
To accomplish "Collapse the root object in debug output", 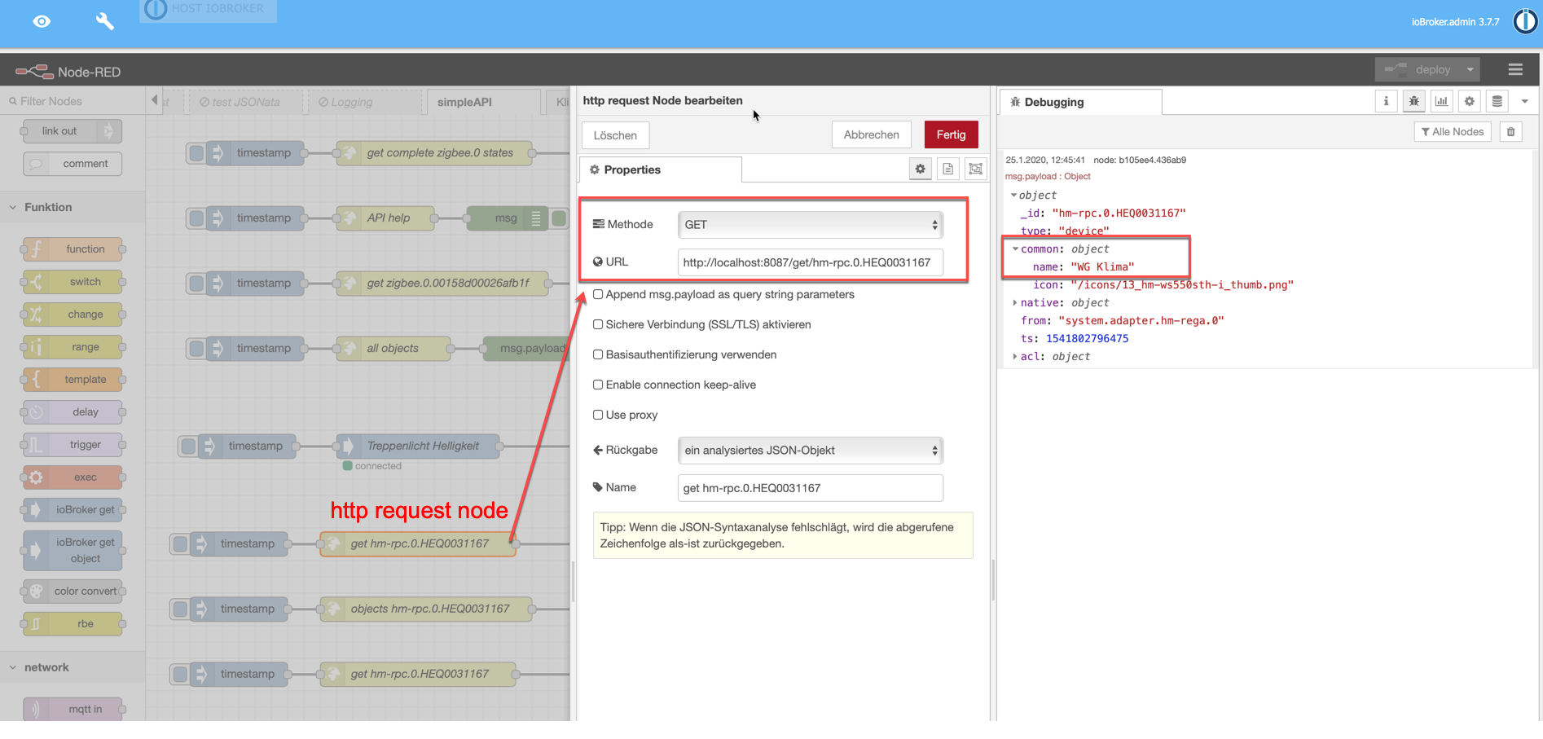I will tap(1013, 196).
